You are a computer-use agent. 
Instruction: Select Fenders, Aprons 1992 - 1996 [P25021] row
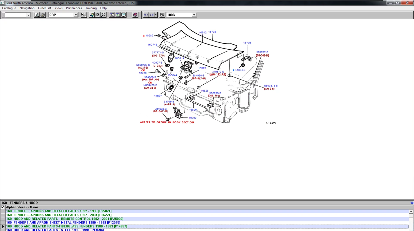tap(59, 211)
